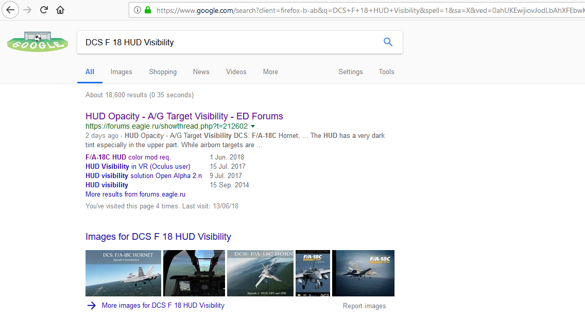Image resolution: width=585 pixels, height=318 pixels.
Task: Open F/A-18C HUD color mod req. link
Action: tap(128, 157)
